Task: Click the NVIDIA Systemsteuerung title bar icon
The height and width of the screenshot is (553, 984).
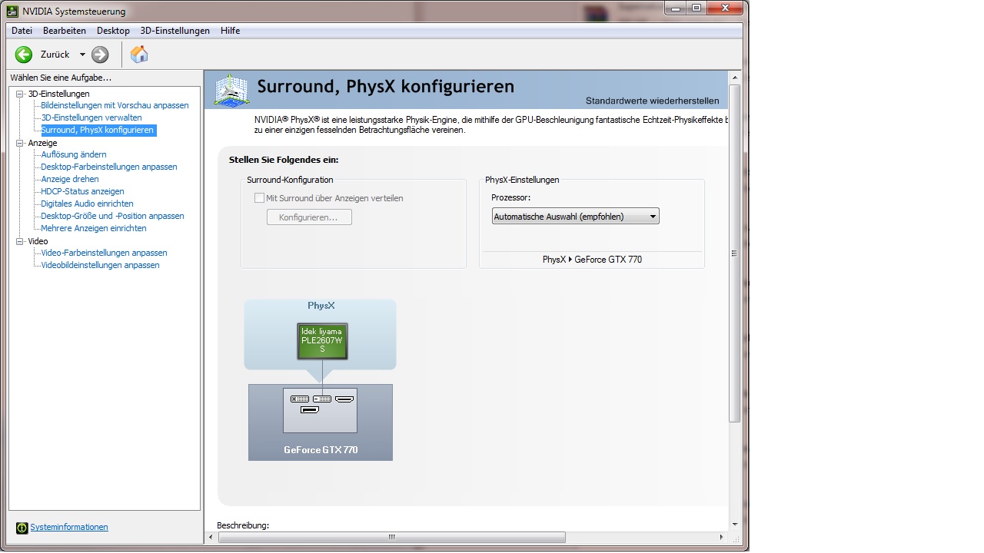Action: 13,12
